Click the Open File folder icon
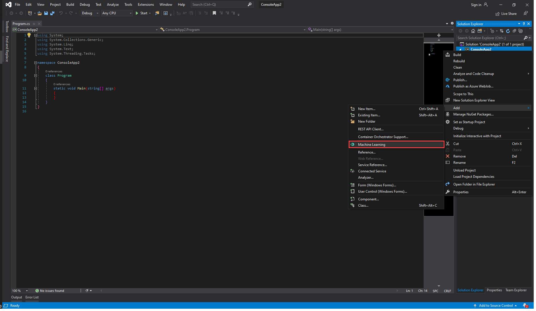This screenshot has height=311, width=536. click(39, 13)
